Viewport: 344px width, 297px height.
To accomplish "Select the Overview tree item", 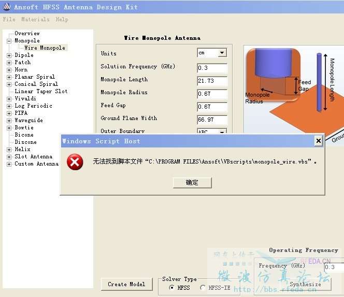I will point(27,33).
